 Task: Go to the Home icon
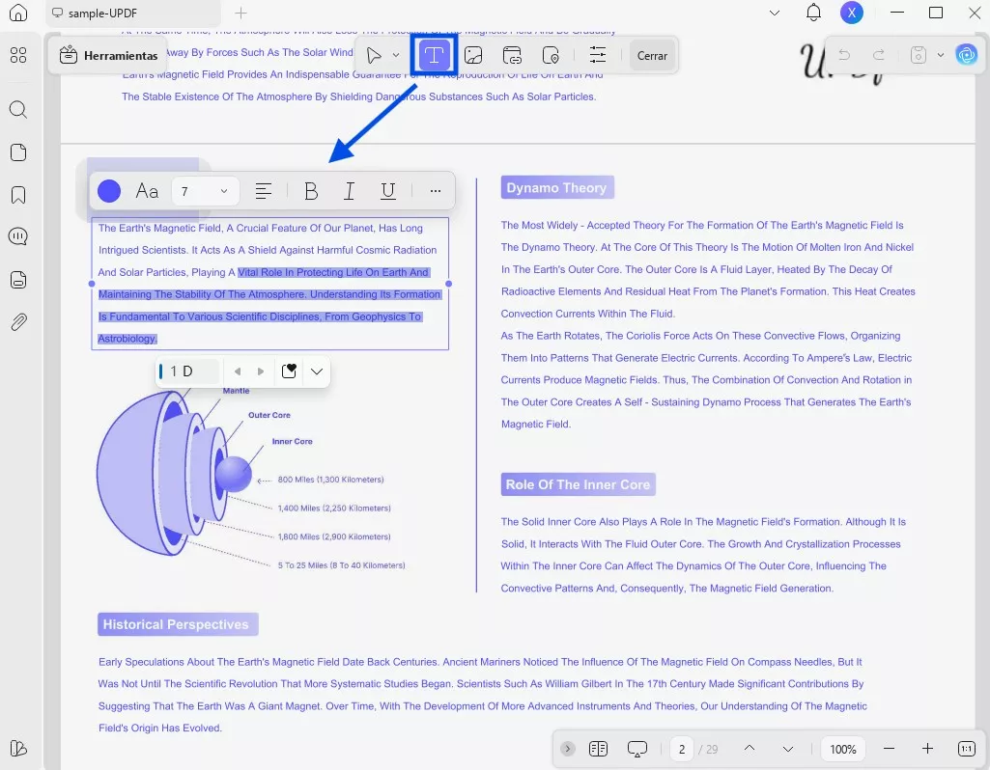click(18, 13)
